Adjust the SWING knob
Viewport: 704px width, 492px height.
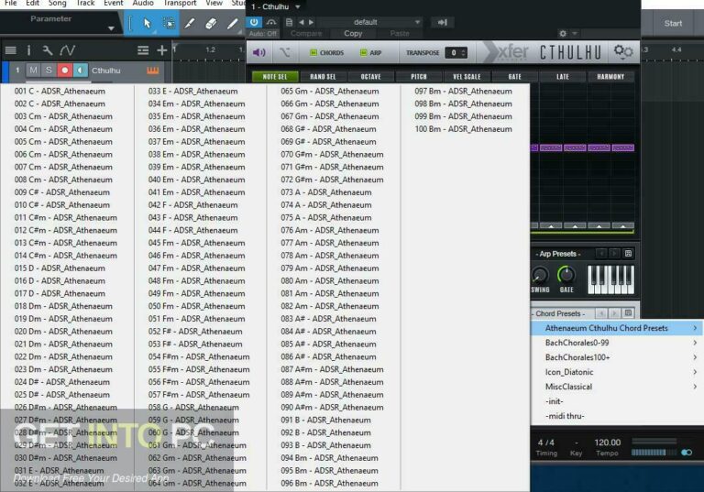click(x=540, y=274)
